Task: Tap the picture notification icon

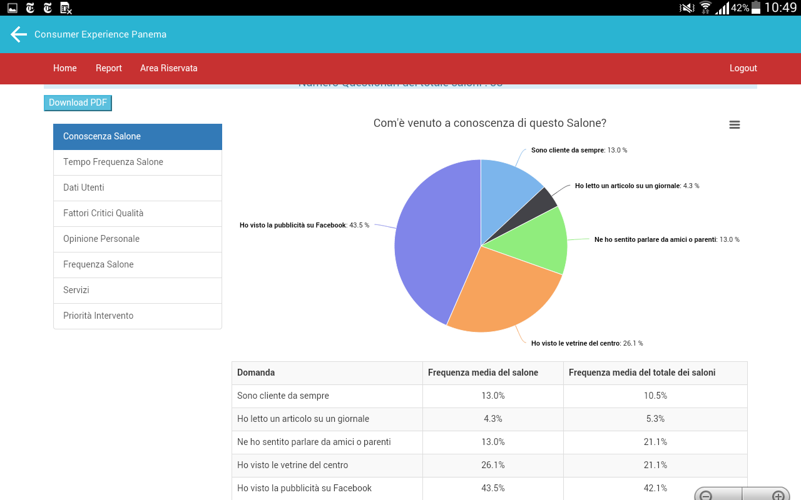Action: [x=13, y=8]
